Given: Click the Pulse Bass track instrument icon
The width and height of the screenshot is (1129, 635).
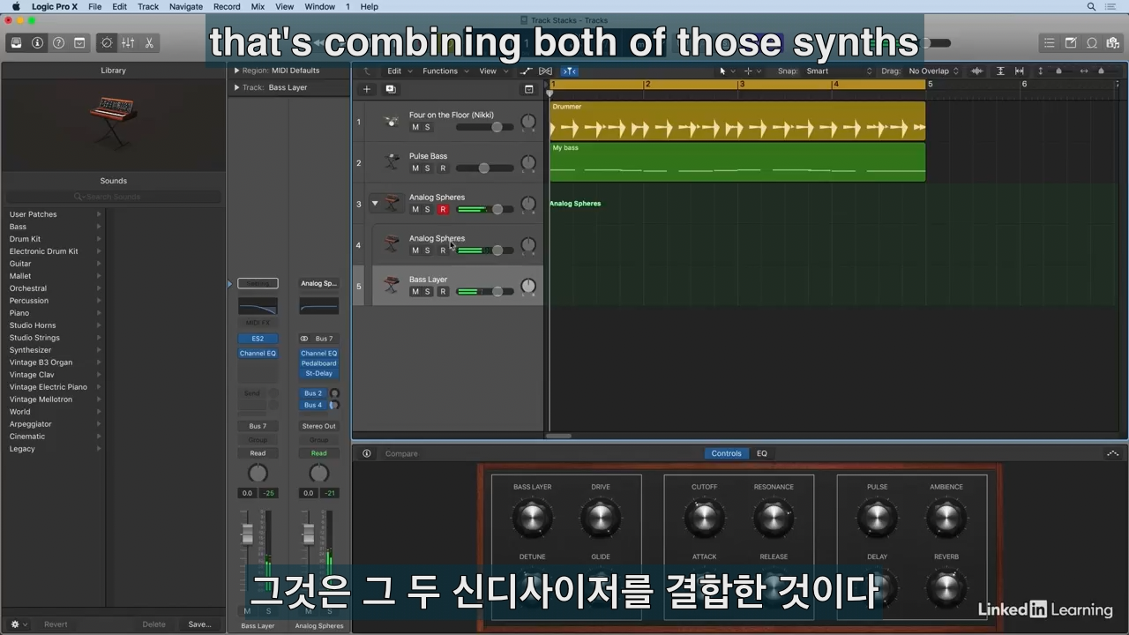Looking at the screenshot, I should 393,162.
